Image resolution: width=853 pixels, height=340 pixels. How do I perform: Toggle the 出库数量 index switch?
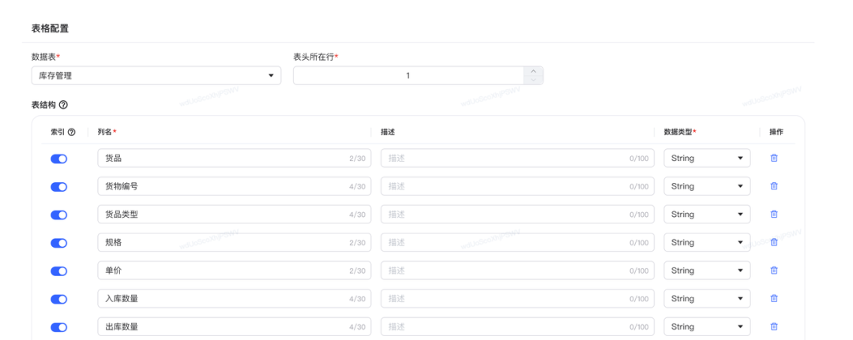(x=59, y=327)
